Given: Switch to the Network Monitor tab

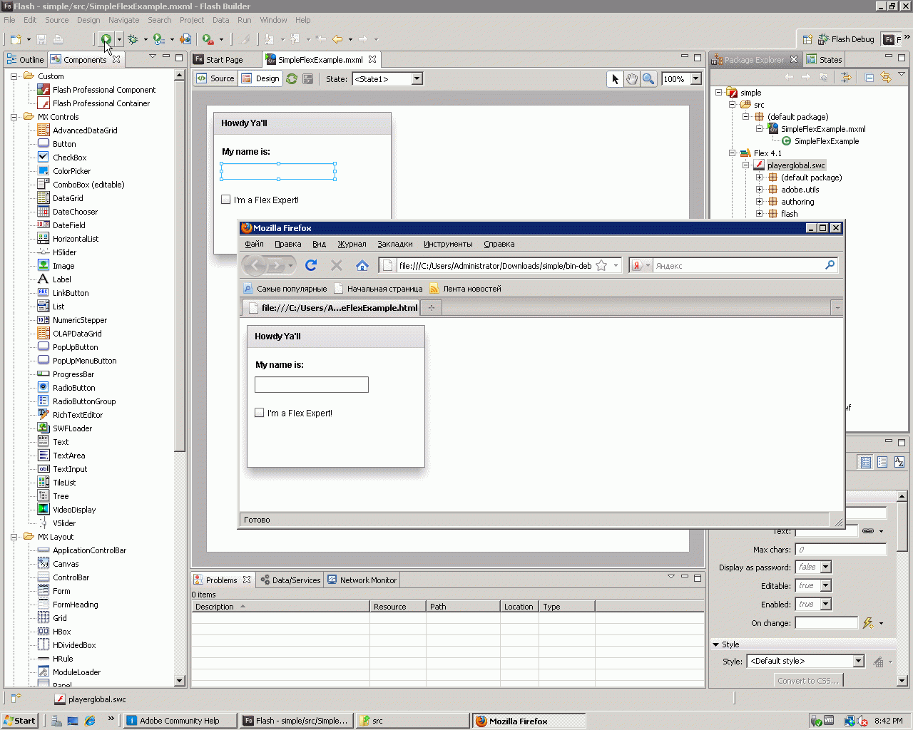Looking at the screenshot, I should (x=362, y=580).
